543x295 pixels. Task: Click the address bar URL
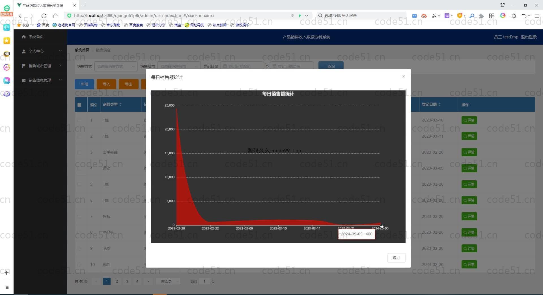pos(144,16)
